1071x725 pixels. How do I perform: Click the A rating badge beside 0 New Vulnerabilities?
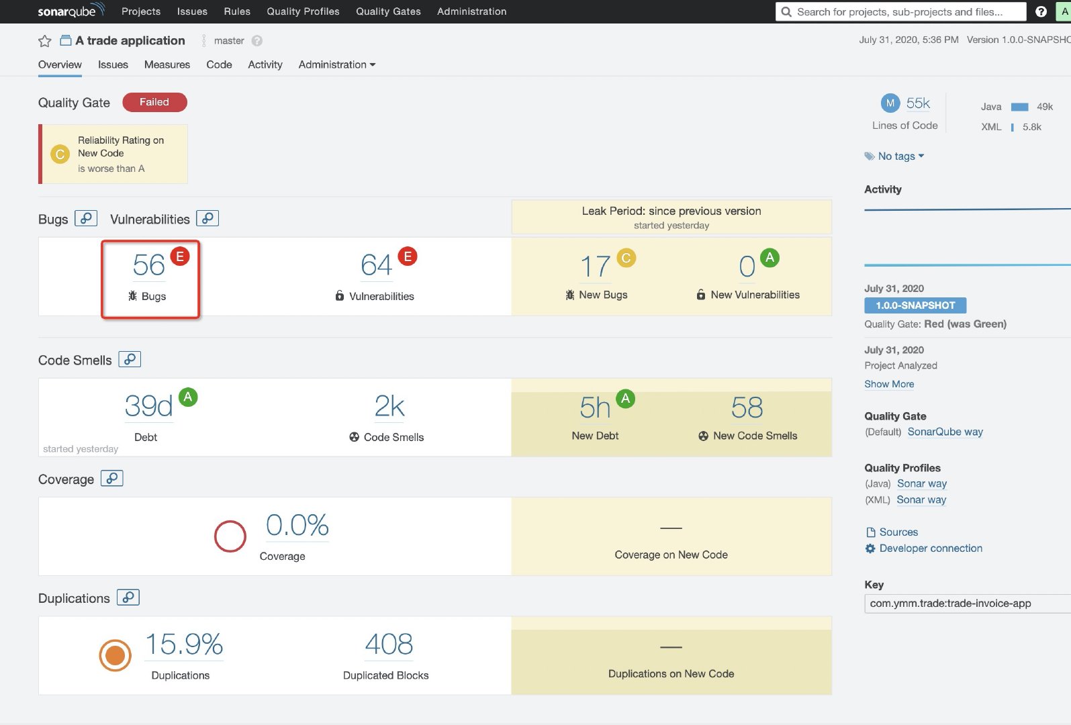pos(770,257)
